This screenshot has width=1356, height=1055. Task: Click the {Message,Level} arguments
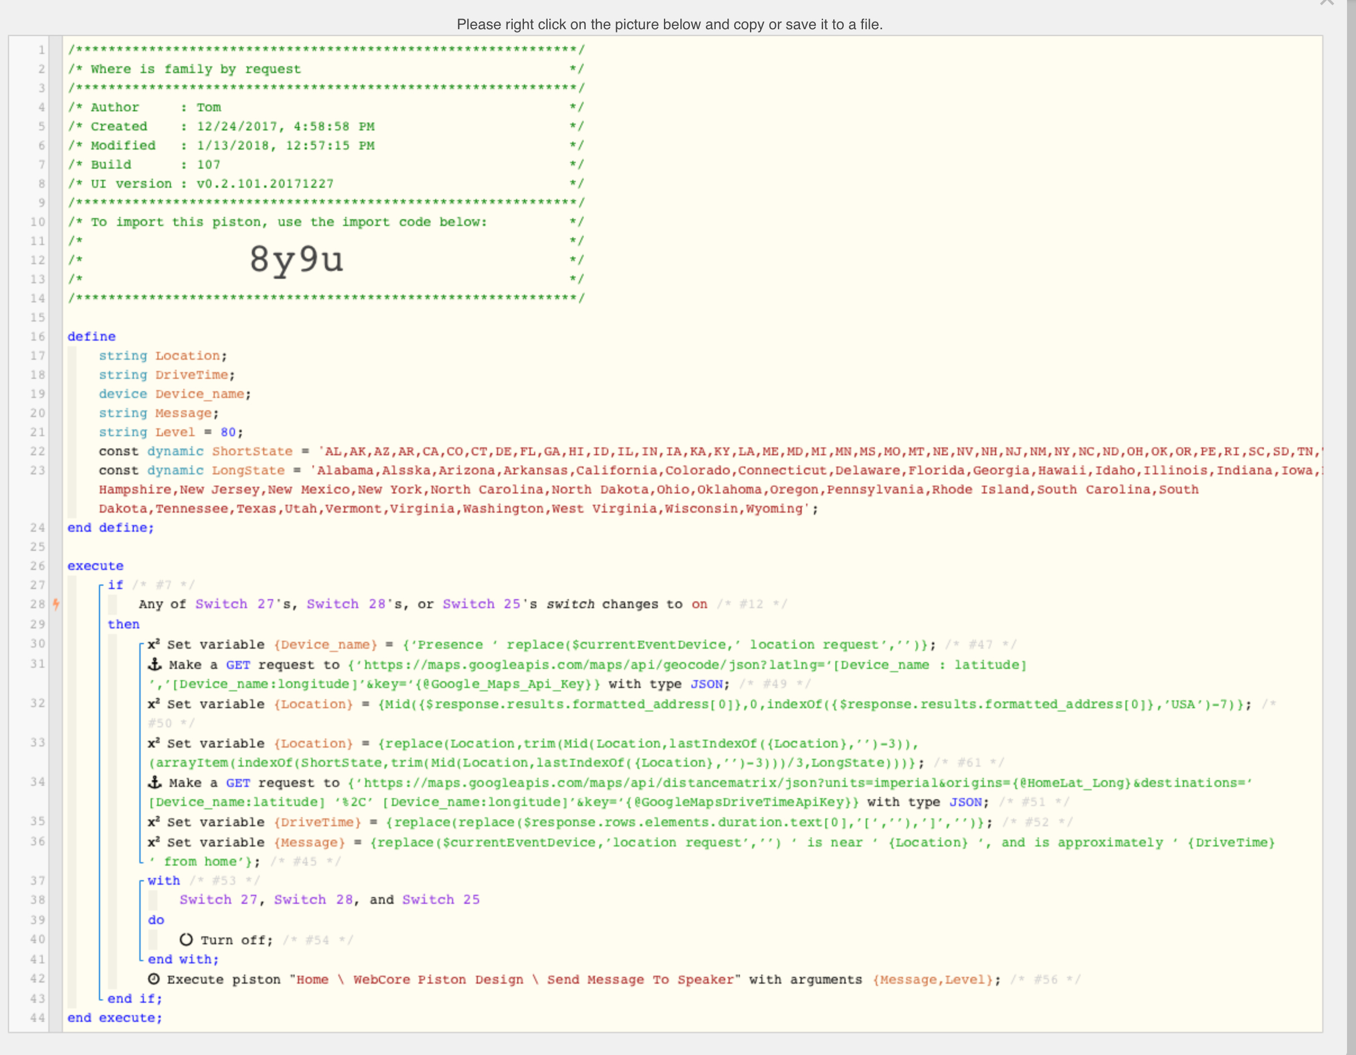click(x=933, y=979)
